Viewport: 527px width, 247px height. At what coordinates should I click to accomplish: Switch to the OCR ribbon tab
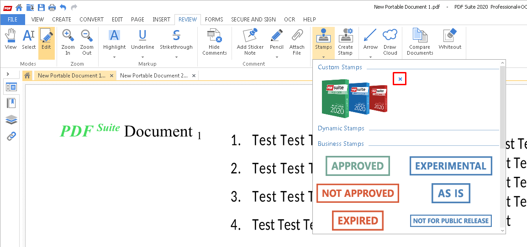[290, 20]
